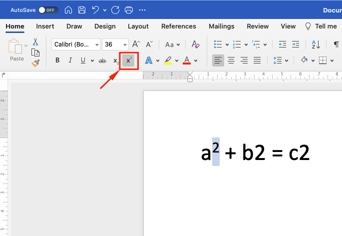
Task: Open the underline style dropdown arrow
Action: tap(92, 60)
